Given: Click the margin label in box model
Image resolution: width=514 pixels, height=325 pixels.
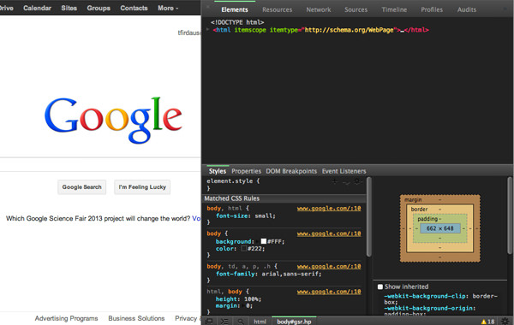Looking at the screenshot, I should 413,199.
